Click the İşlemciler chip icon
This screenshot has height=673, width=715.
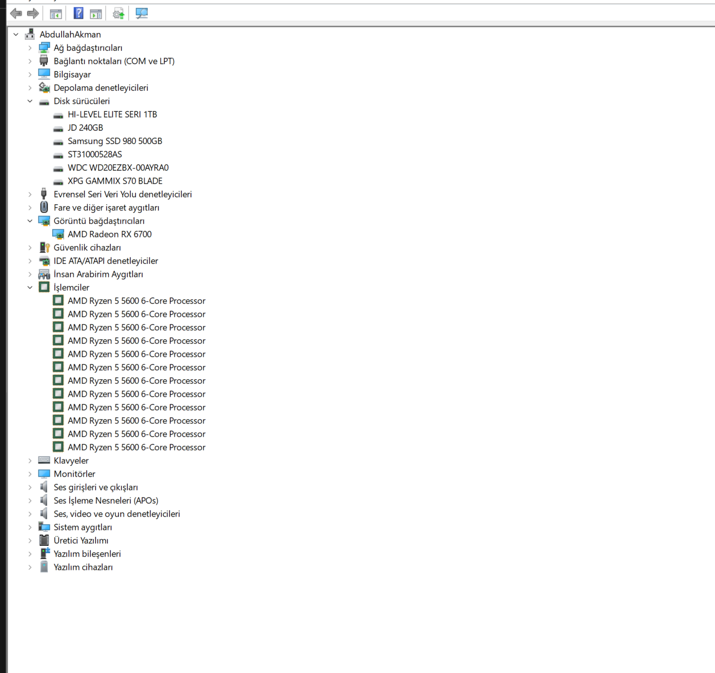(44, 287)
